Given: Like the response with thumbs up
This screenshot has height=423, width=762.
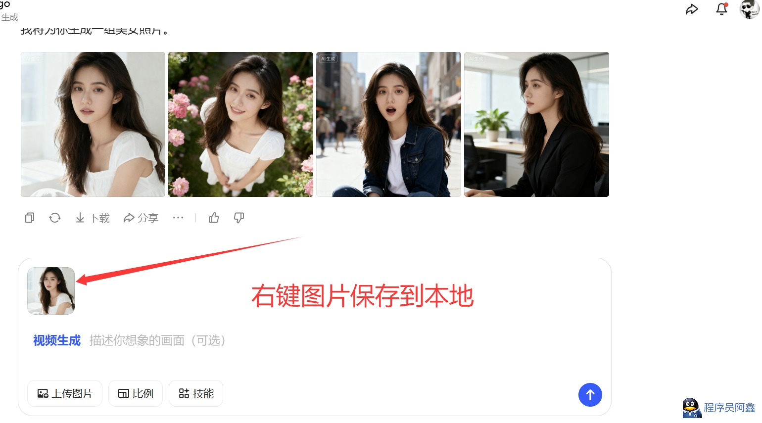Looking at the screenshot, I should (214, 218).
